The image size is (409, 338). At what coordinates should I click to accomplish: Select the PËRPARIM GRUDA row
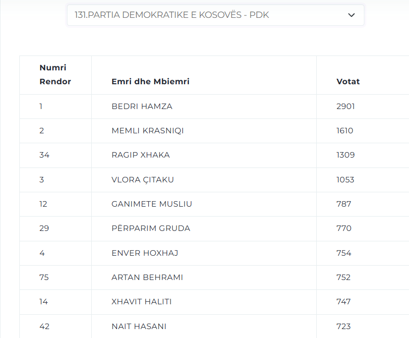pos(214,228)
